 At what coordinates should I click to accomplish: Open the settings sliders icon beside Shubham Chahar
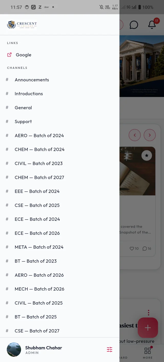tap(109, 349)
